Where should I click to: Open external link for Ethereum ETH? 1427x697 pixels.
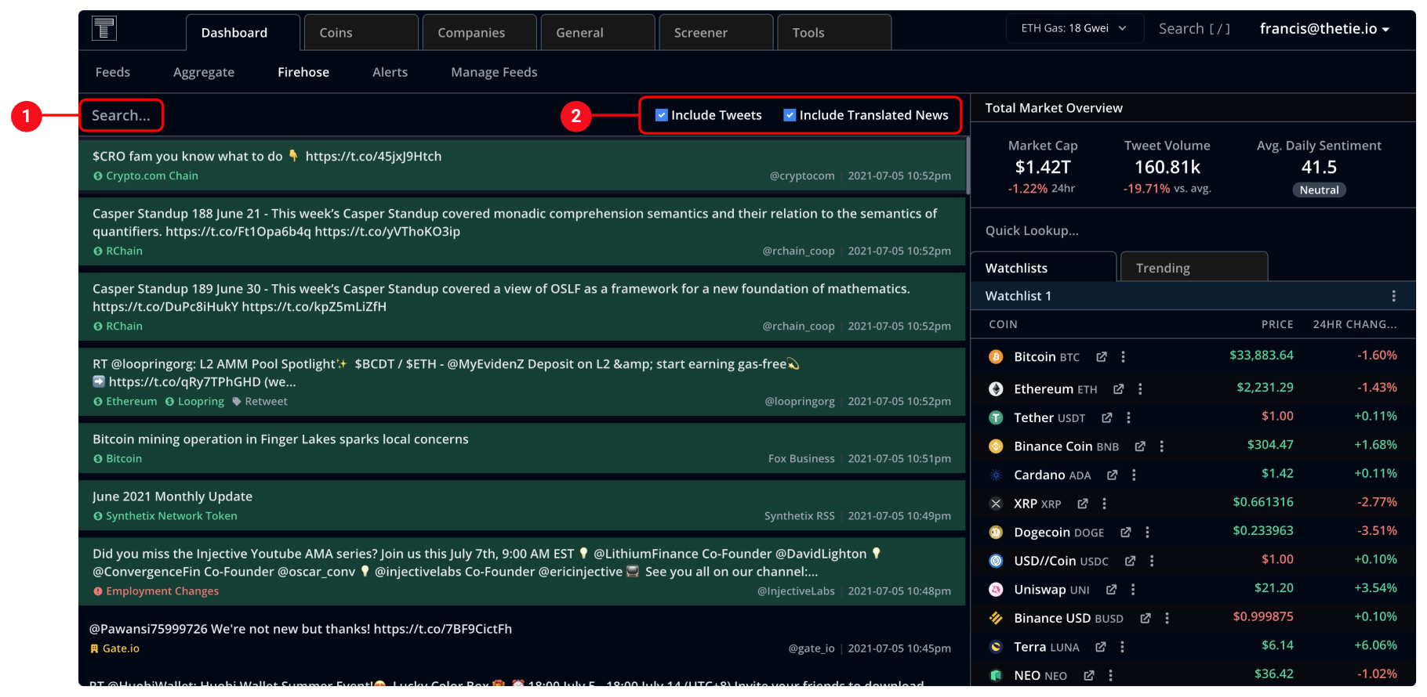[x=1118, y=389]
